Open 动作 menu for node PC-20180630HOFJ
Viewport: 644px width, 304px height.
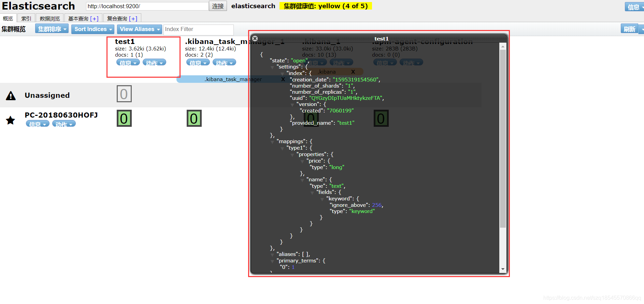64,124
